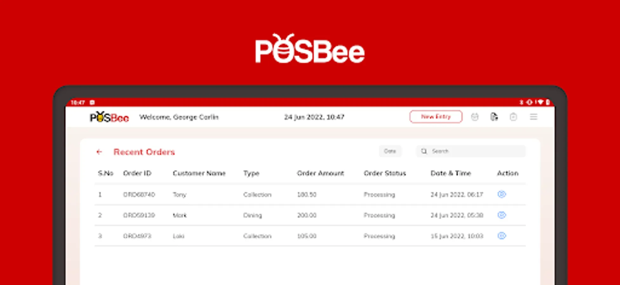This screenshot has width=620, height=285.
Task: Click Processing status in Mark's row
Action: (x=379, y=216)
